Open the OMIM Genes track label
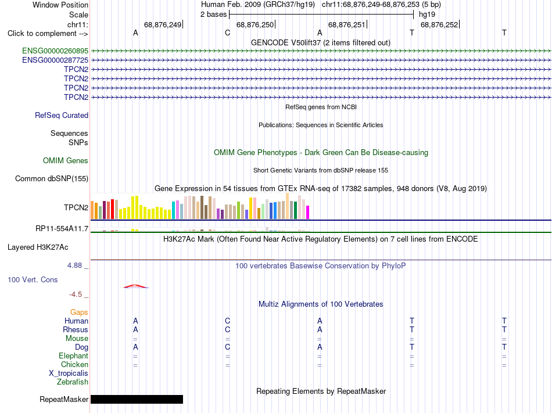This screenshot has width=552, height=413. pyautogui.click(x=66, y=161)
